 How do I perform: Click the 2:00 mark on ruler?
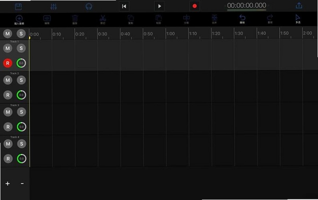coord(307,33)
